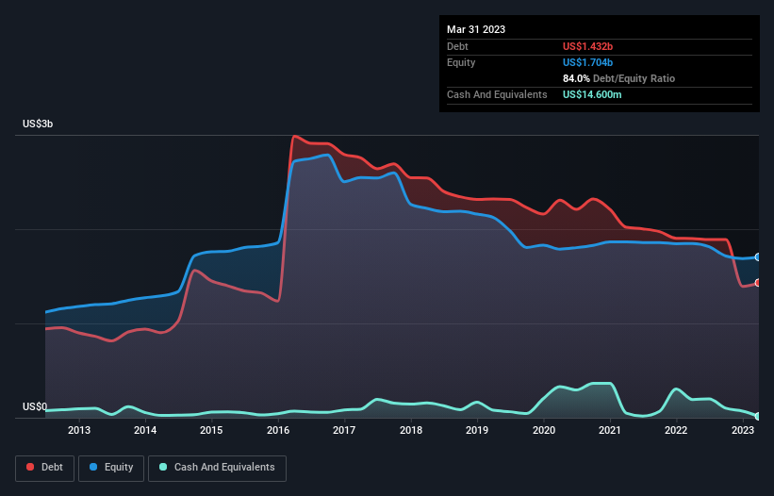
Task: Click the 2023 x-axis label
Action: tap(742, 430)
